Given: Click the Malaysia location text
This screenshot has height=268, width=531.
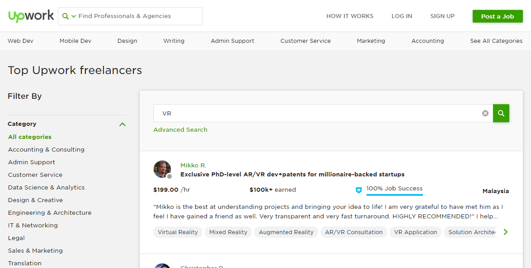Looking at the screenshot, I should click(495, 191).
